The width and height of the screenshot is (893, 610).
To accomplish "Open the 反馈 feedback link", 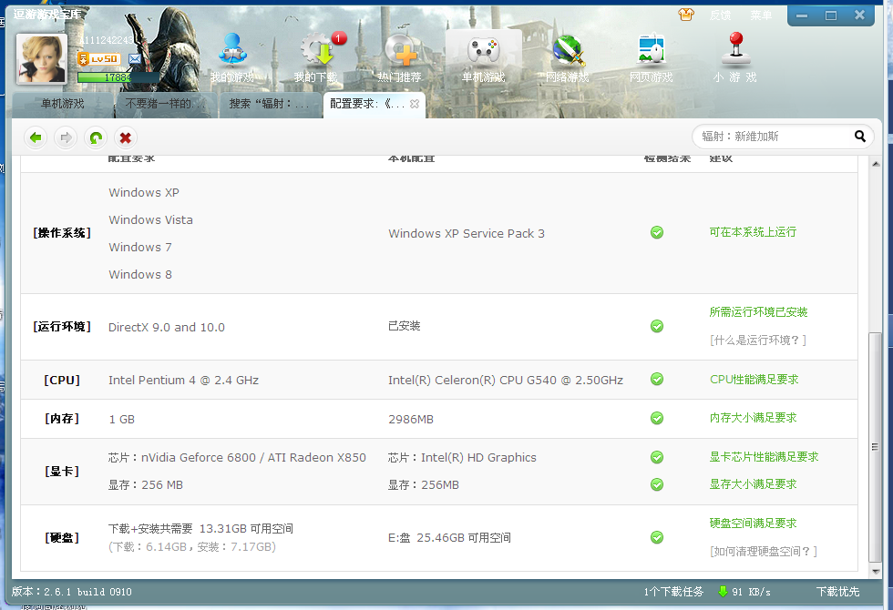I will pyautogui.click(x=721, y=15).
